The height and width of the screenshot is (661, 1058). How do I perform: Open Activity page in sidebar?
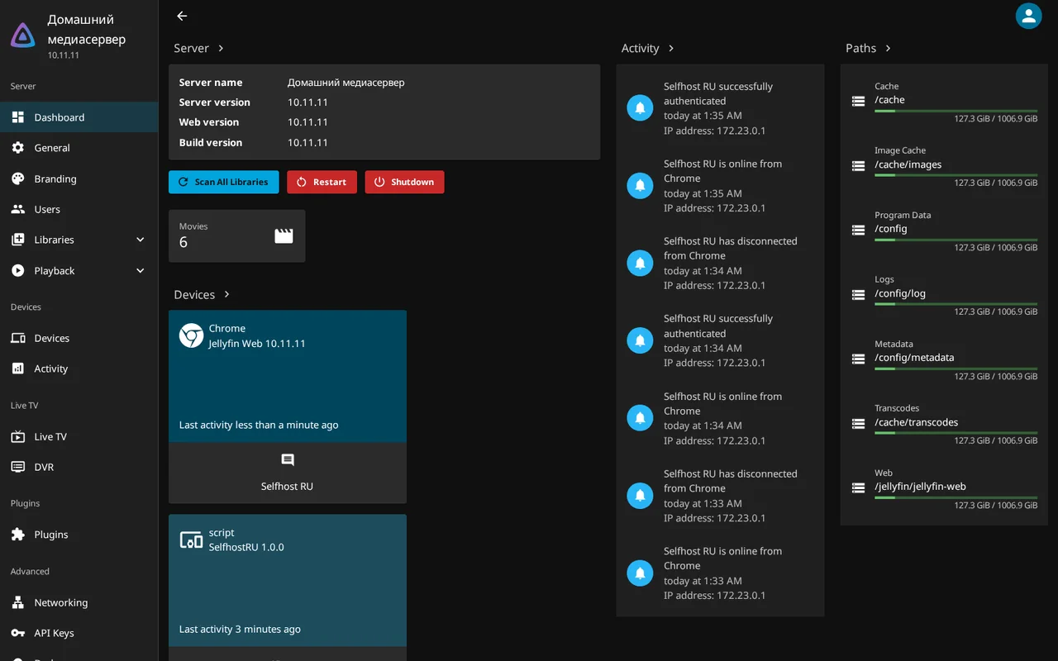[x=79, y=369]
